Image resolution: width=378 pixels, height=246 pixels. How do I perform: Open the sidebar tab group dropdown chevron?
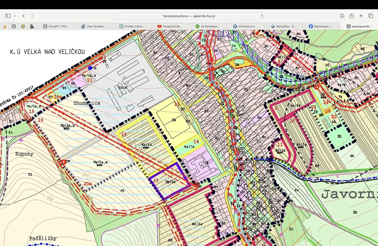(15, 16)
